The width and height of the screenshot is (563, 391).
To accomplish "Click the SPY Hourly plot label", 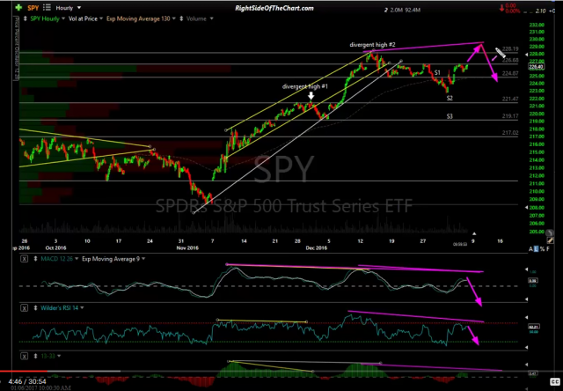I will [45, 18].
